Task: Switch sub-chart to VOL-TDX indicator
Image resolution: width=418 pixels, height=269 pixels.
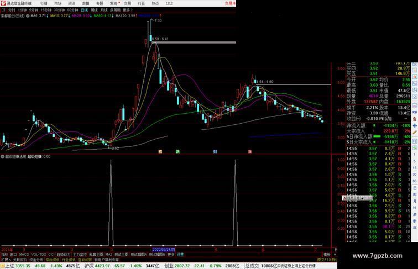Action: click(x=39, y=255)
